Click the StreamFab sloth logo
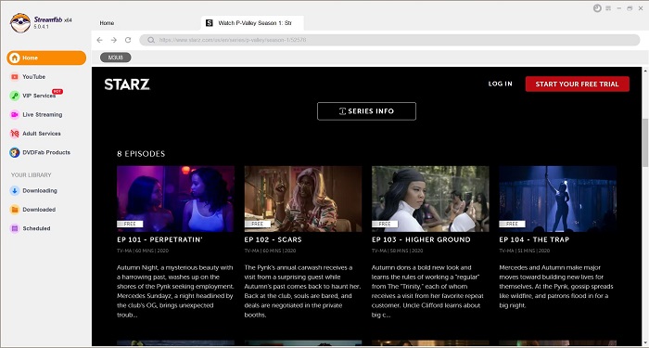 (19, 23)
